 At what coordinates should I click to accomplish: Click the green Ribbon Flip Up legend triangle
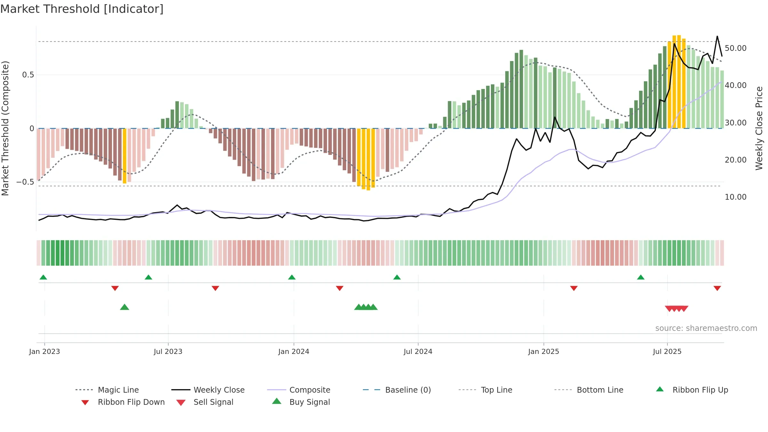pyautogui.click(x=660, y=389)
